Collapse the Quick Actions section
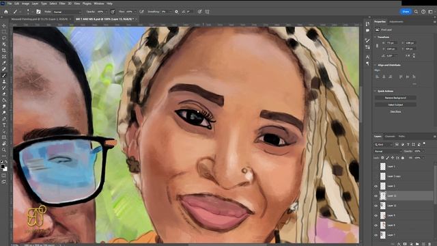The image size is (437, 246). 375,91
